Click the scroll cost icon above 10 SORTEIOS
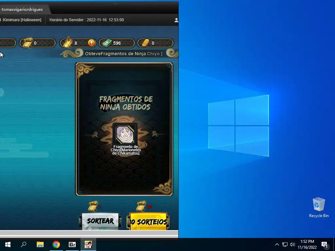The height and width of the screenshot is (251, 335). [141, 206]
